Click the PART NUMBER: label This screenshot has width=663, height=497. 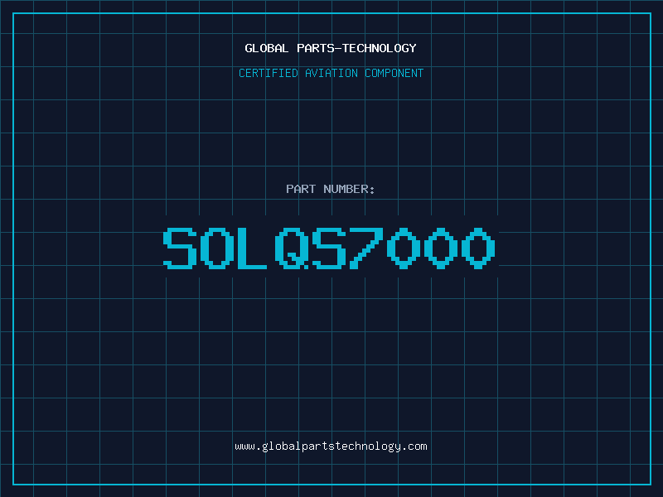tap(330, 189)
